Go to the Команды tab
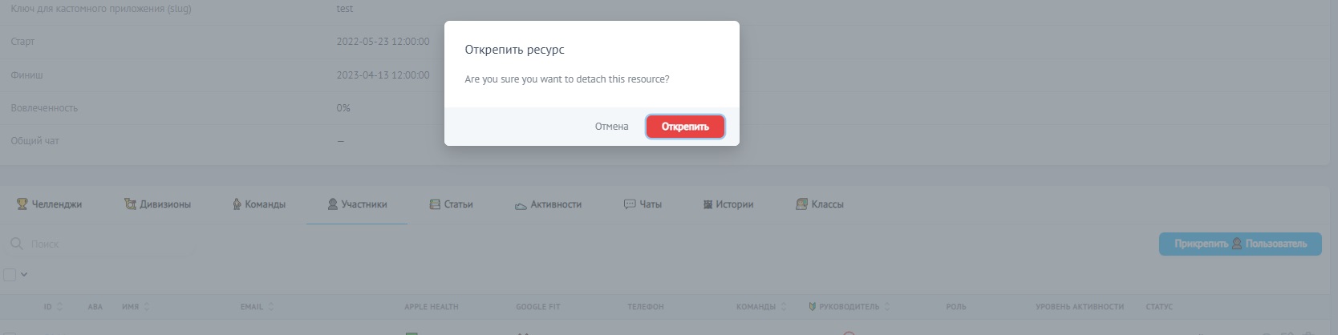1338x335 pixels. click(x=259, y=204)
